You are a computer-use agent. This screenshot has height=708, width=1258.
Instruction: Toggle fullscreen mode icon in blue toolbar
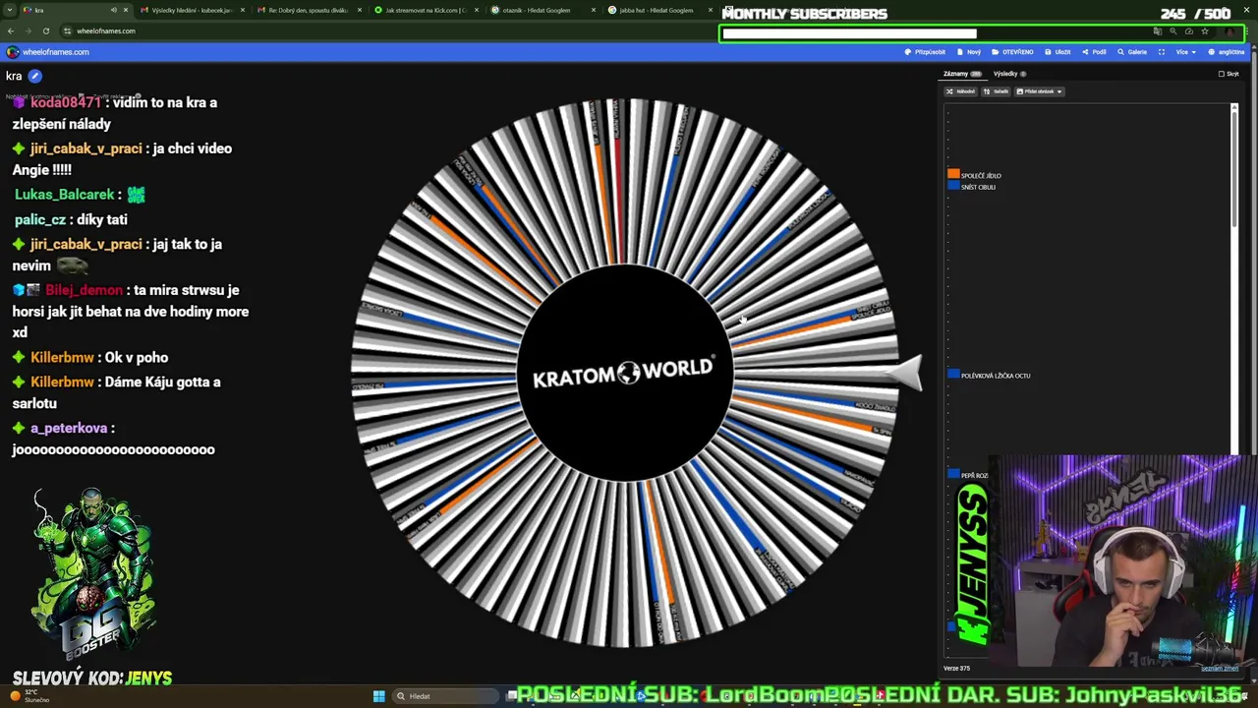(1161, 52)
